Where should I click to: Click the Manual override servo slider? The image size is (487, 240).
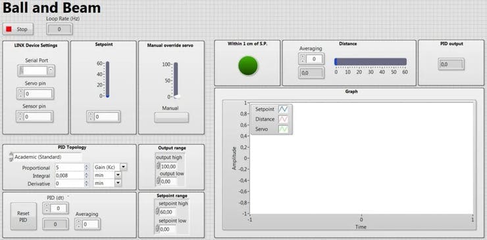[x=176, y=81]
